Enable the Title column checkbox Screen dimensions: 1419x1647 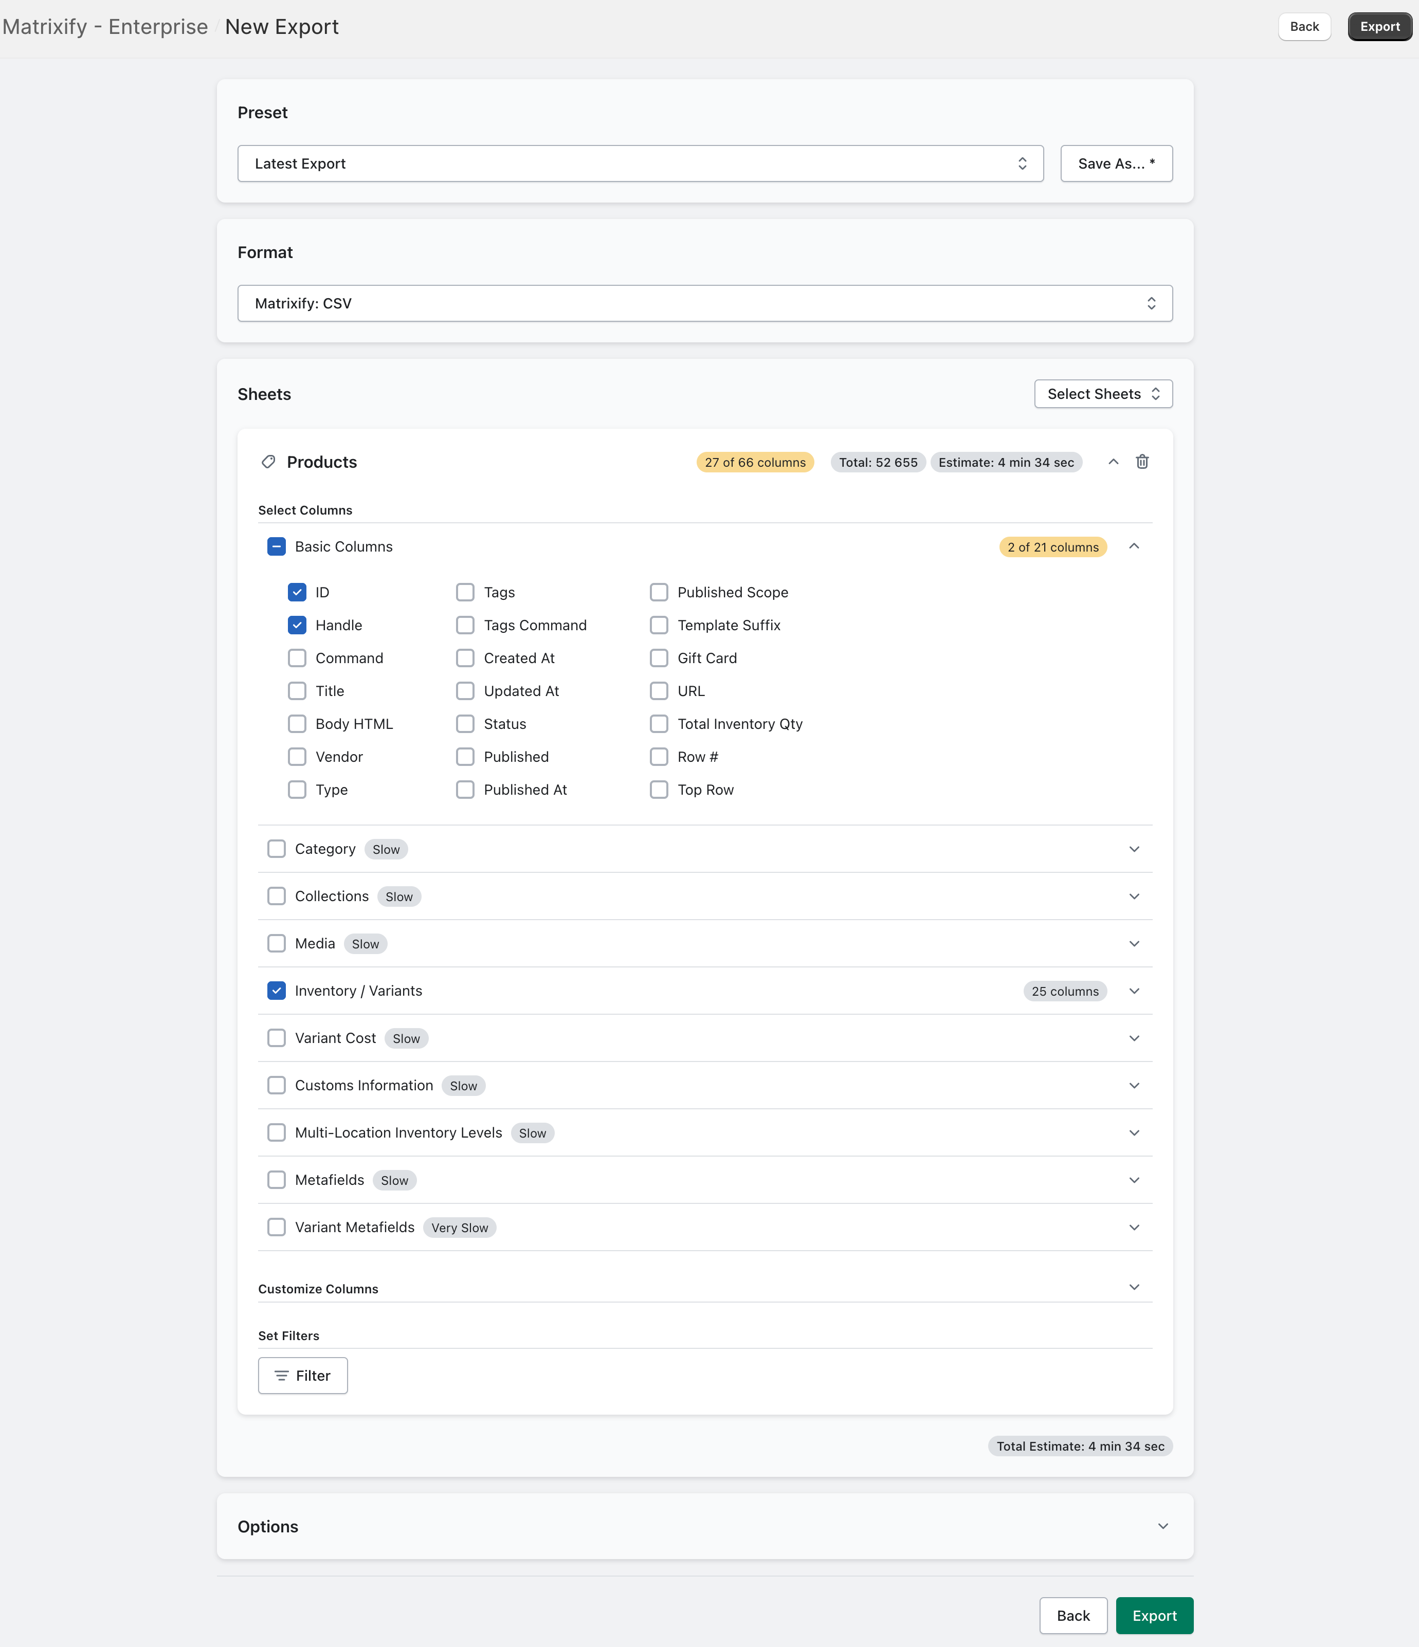pyautogui.click(x=297, y=691)
